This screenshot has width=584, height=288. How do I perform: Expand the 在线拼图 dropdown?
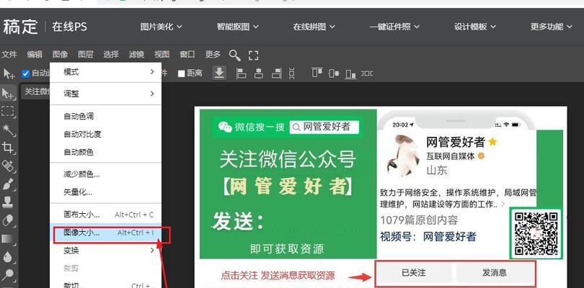tap(314, 27)
